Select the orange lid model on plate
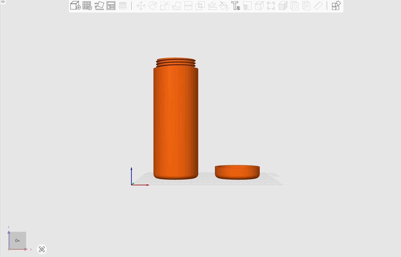The height and width of the screenshot is (257, 401). [237, 172]
